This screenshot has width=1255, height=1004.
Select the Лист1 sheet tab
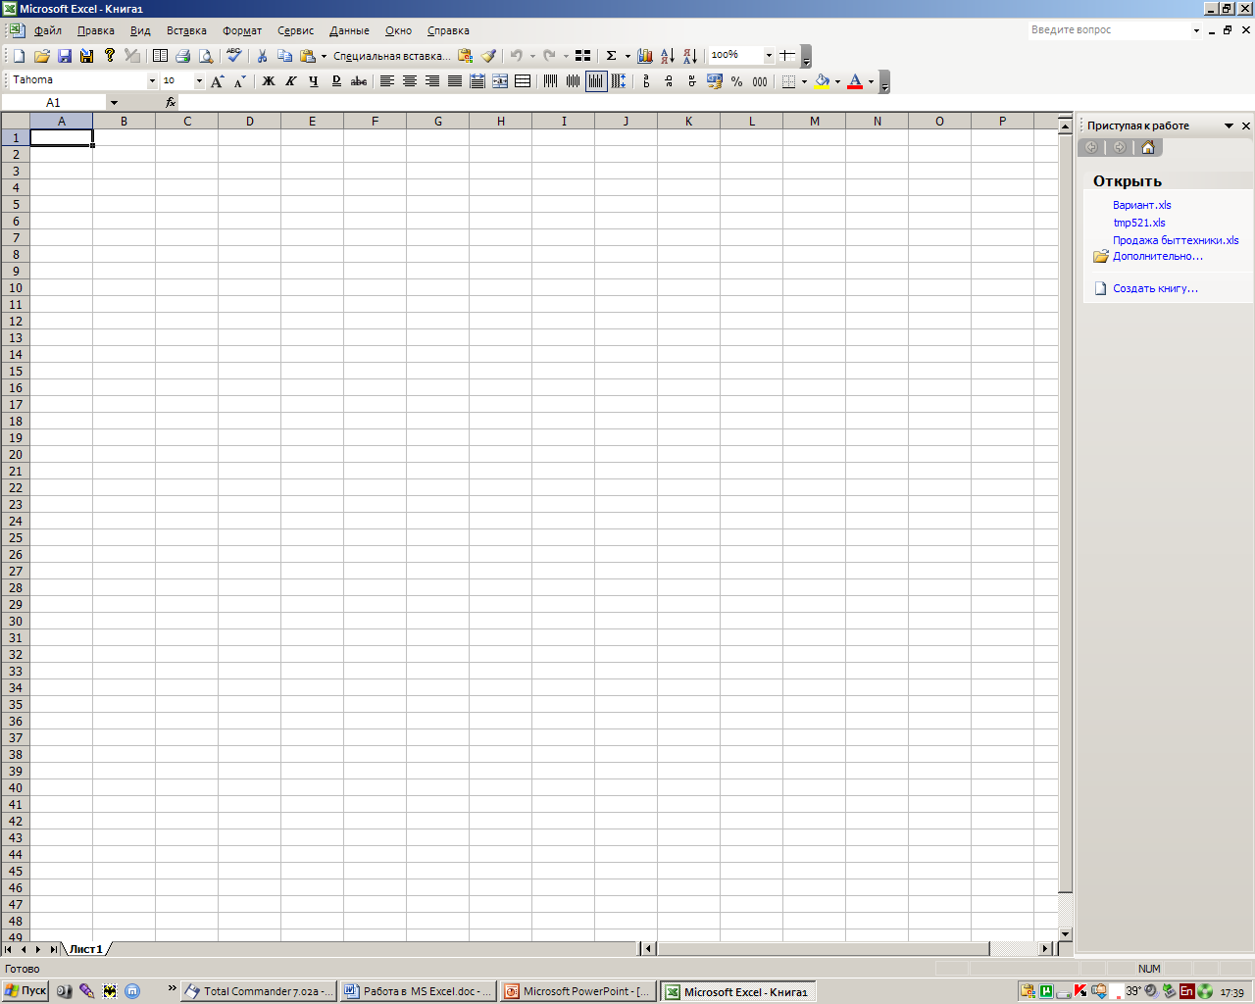(85, 949)
